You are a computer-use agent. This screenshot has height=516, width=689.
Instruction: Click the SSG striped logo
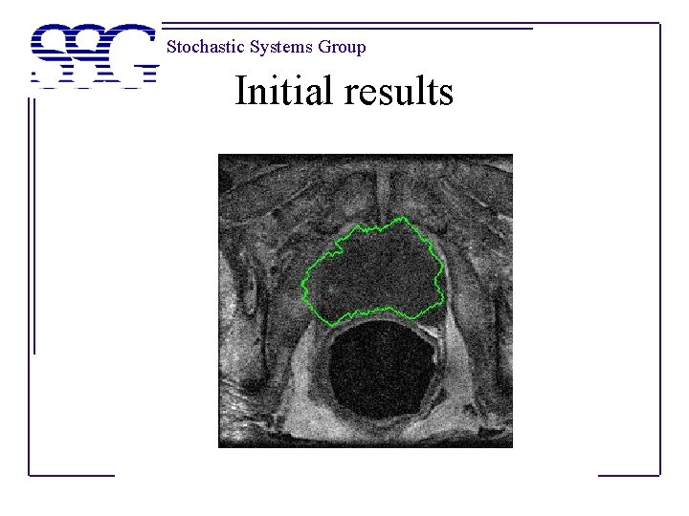(95, 55)
